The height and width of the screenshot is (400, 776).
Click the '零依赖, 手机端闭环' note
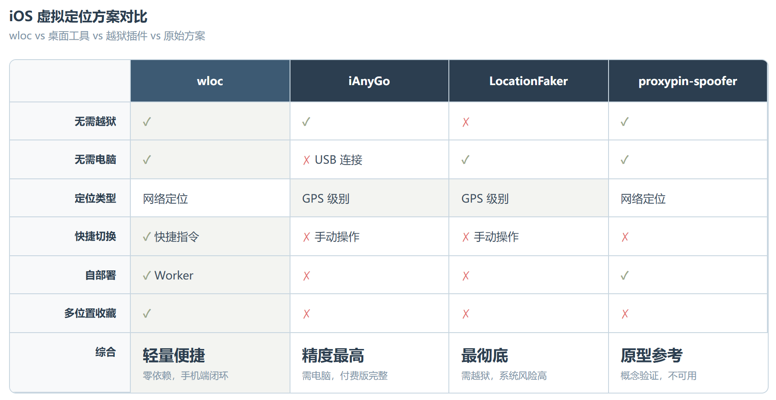(186, 376)
